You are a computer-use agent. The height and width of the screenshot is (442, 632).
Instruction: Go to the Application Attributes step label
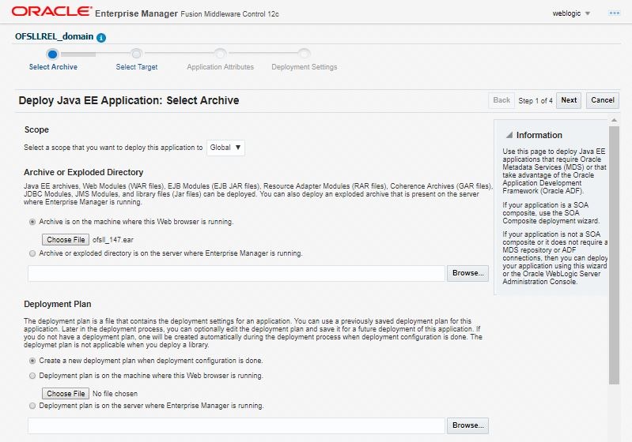point(221,67)
